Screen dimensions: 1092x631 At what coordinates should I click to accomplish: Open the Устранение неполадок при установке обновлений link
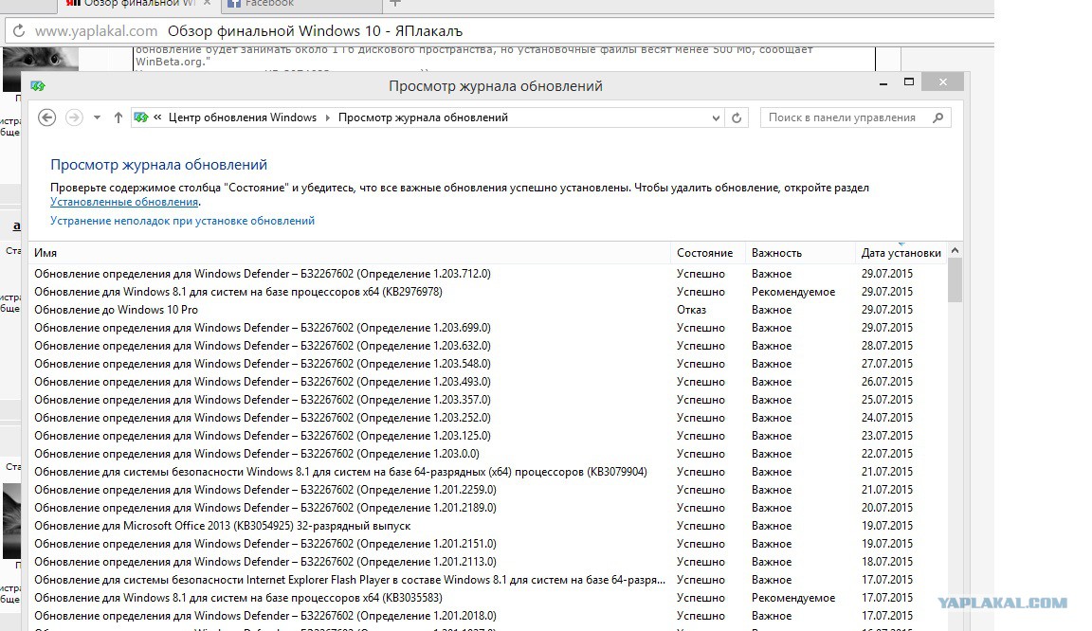[182, 221]
